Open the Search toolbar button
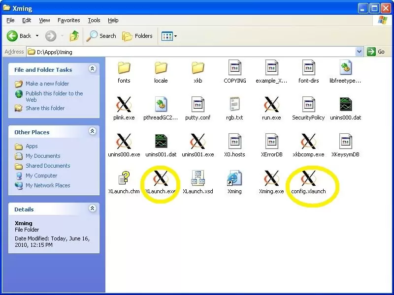This screenshot has height=295, width=394. [x=101, y=36]
